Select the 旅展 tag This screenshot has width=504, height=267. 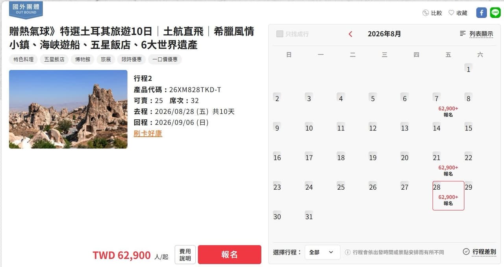[x=106, y=60]
